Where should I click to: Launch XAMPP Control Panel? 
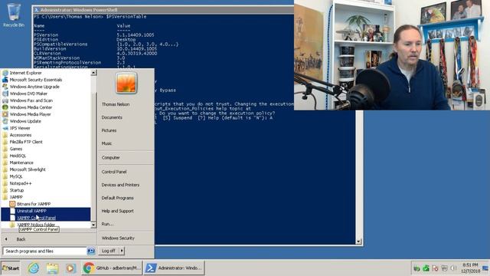click(46, 218)
